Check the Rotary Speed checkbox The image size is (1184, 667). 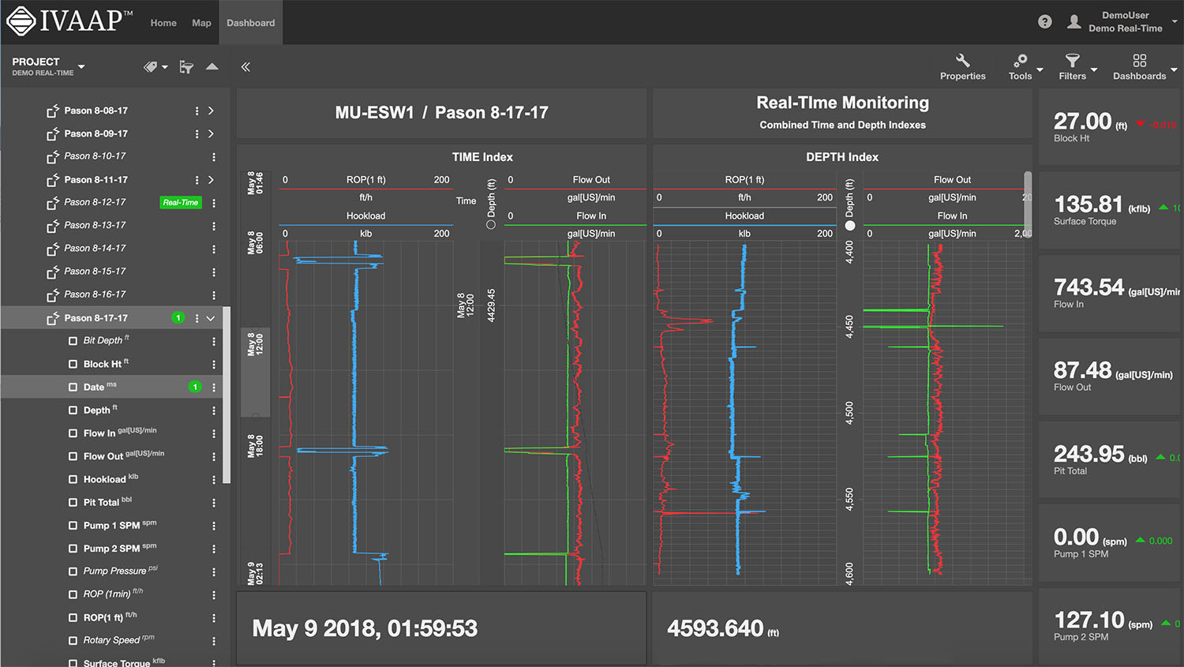click(x=73, y=640)
